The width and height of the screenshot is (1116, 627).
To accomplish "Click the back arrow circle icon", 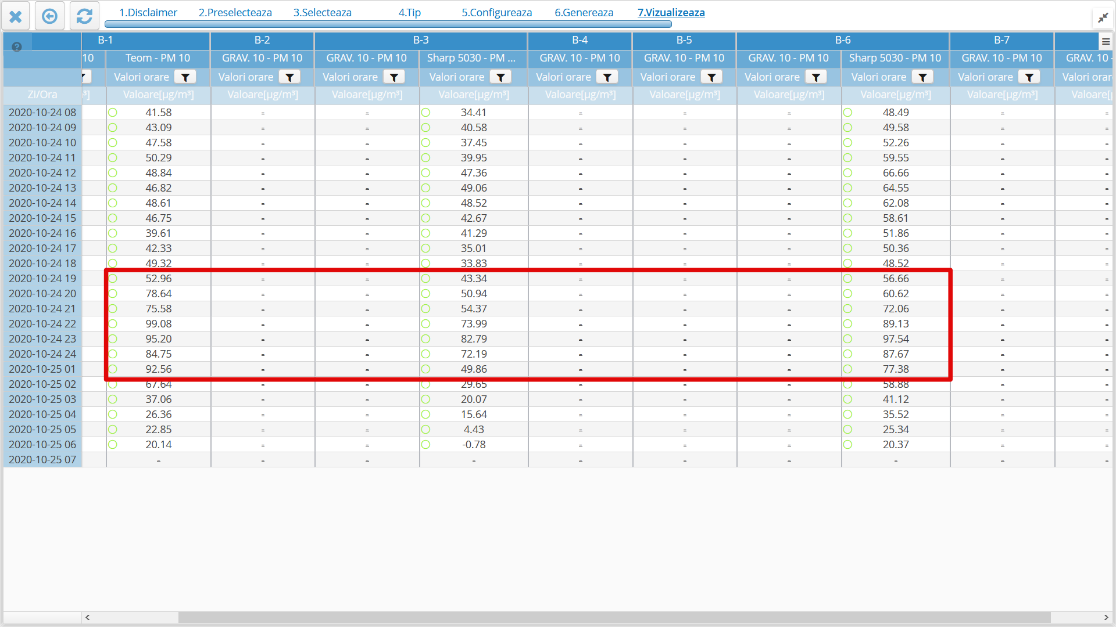I will (50, 16).
